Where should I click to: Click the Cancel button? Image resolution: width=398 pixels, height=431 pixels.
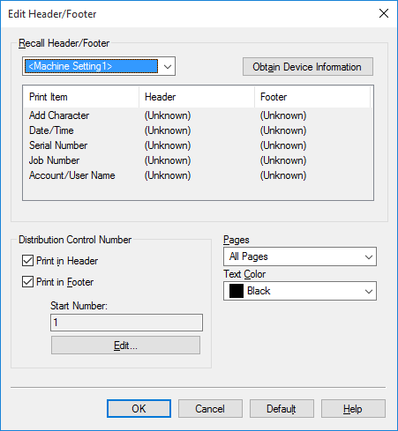pyautogui.click(x=210, y=408)
